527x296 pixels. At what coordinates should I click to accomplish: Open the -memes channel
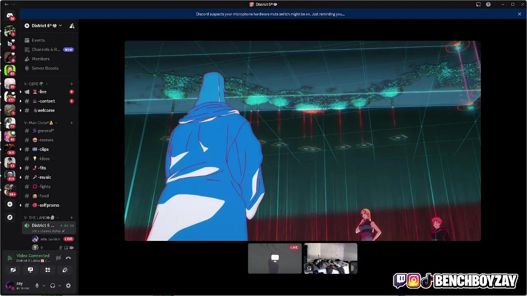point(49,140)
